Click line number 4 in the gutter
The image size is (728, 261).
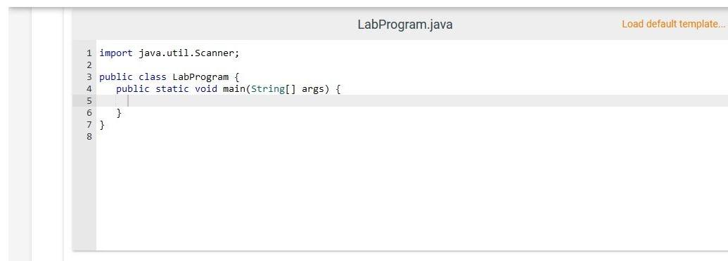point(89,89)
